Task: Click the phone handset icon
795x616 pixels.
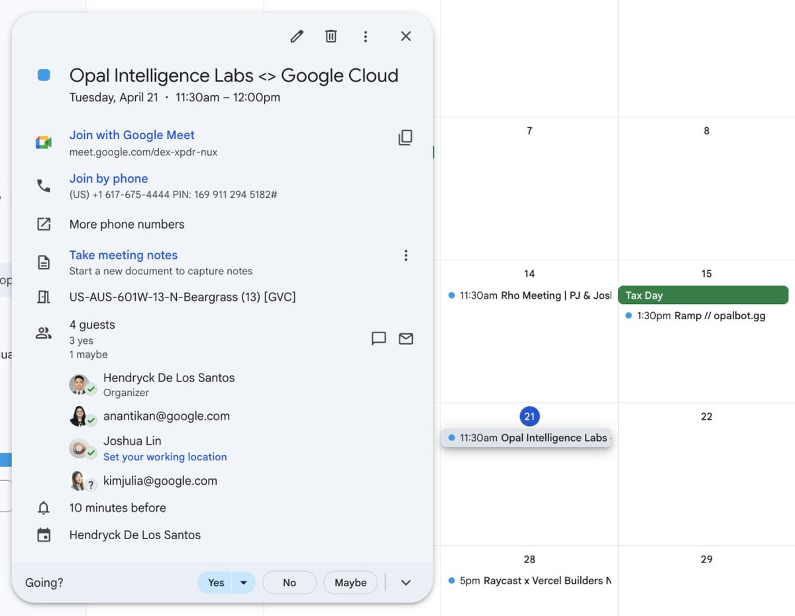Action: coord(44,186)
